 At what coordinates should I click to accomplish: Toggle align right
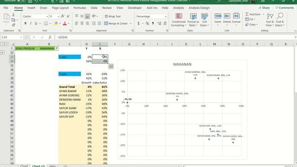pos(87,24)
